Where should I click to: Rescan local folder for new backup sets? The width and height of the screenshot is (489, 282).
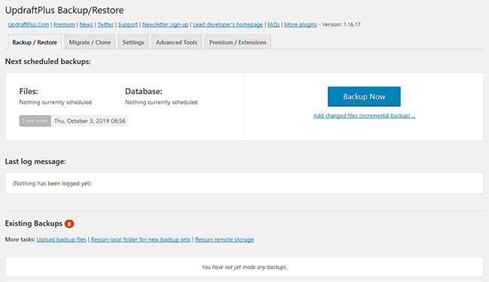(141, 239)
